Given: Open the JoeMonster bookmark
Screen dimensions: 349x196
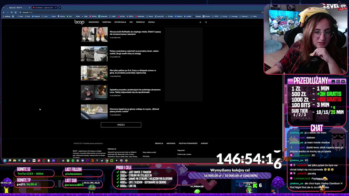Looking at the screenshot, I should tap(140, 16).
